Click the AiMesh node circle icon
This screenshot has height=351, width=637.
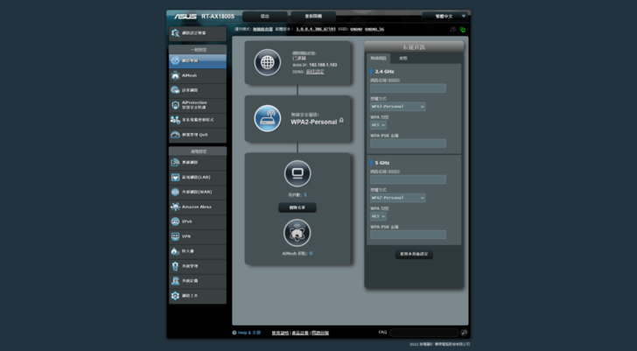pyautogui.click(x=297, y=233)
